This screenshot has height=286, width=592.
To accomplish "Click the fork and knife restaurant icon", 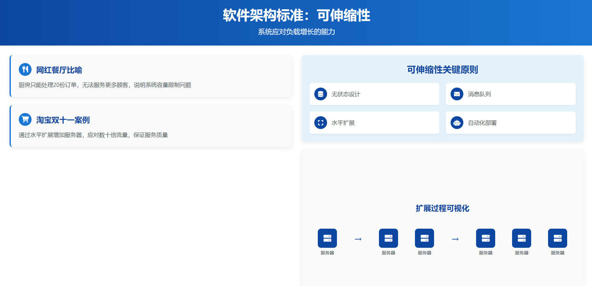I will [x=25, y=69].
